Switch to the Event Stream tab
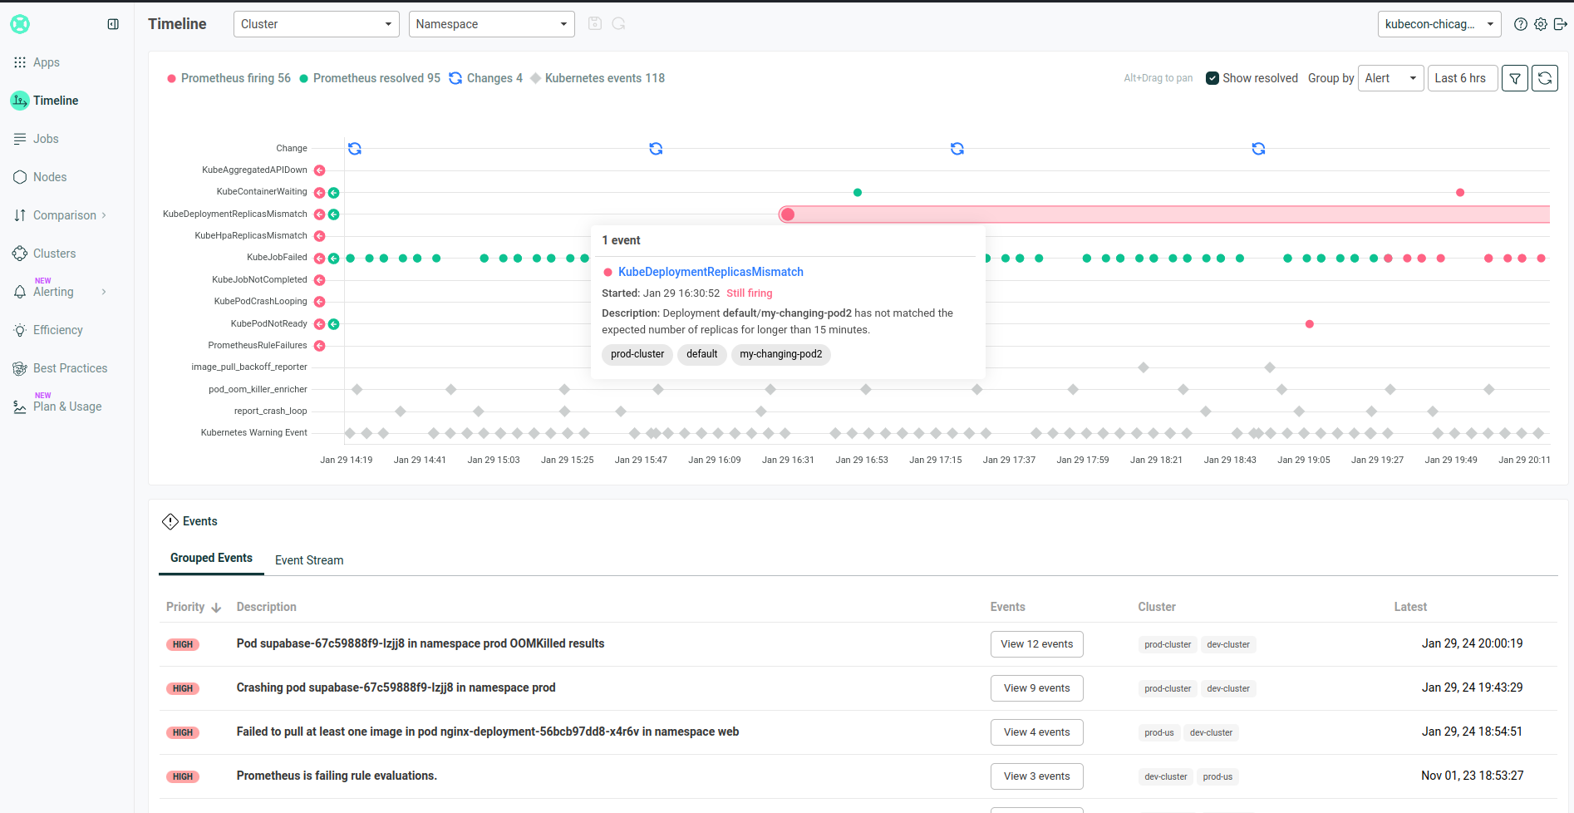This screenshot has width=1574, height=813. click(309, 560)
